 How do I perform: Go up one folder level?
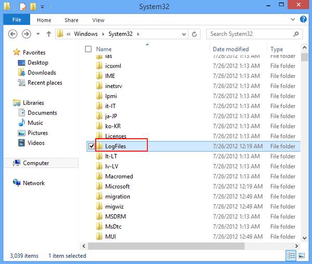click(49, 34)
